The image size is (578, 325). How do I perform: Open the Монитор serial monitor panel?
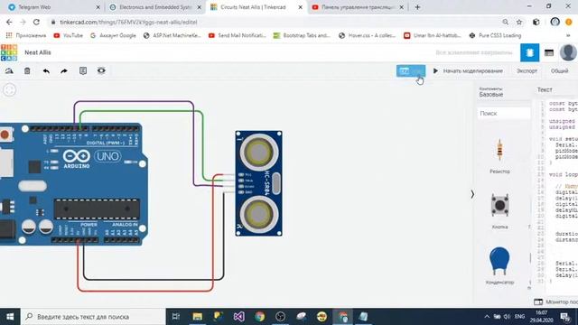(556, 302)
